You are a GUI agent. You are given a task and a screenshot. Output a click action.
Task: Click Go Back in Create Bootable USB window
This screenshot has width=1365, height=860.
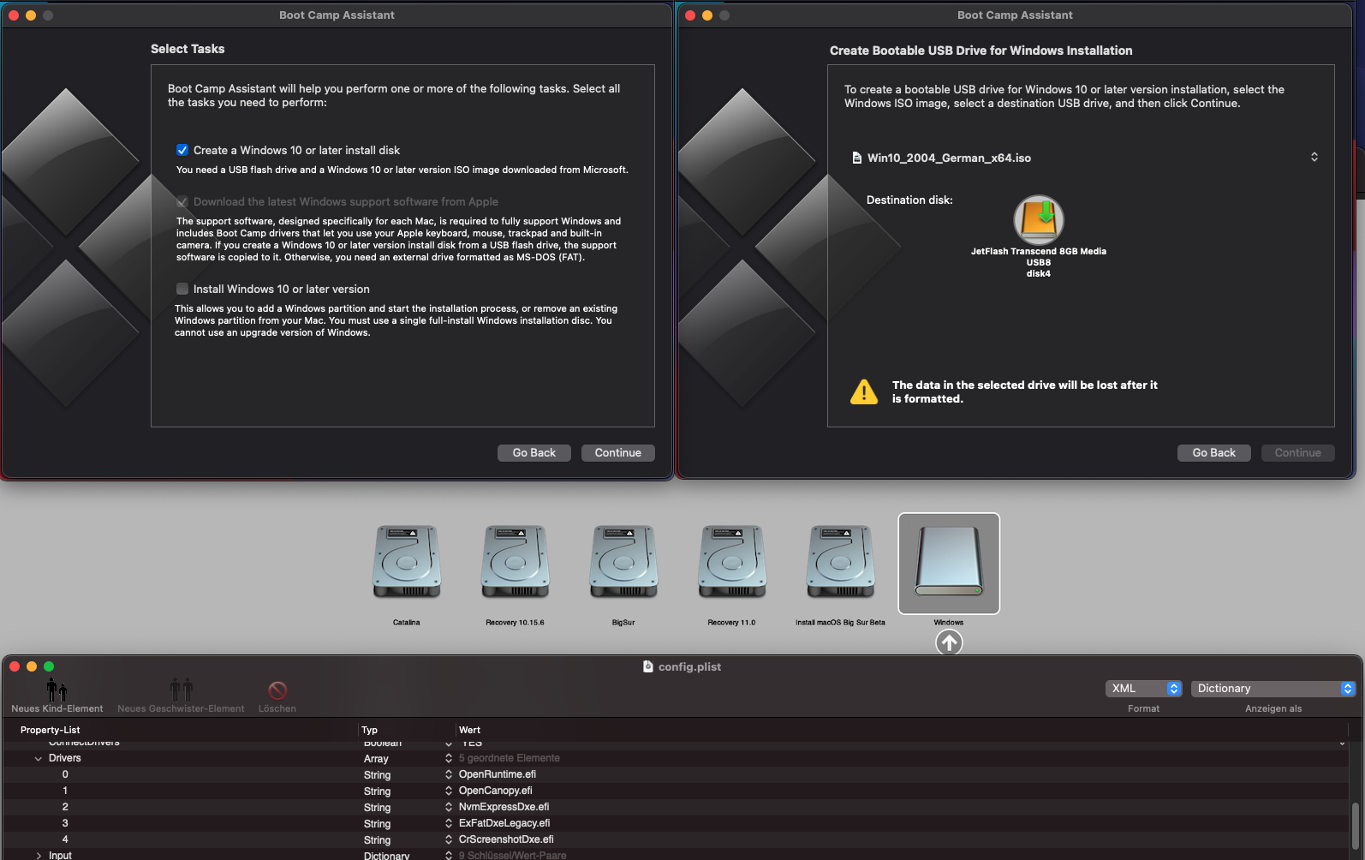click(1214, 453)
